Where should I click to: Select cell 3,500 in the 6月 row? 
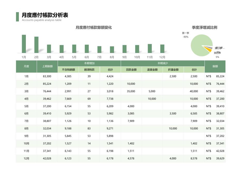click(x=173, y=113)
